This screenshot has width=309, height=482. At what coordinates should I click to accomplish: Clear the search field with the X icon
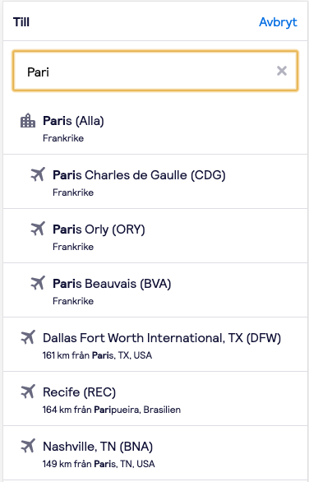pyautogui.click(x=282, y=71)
